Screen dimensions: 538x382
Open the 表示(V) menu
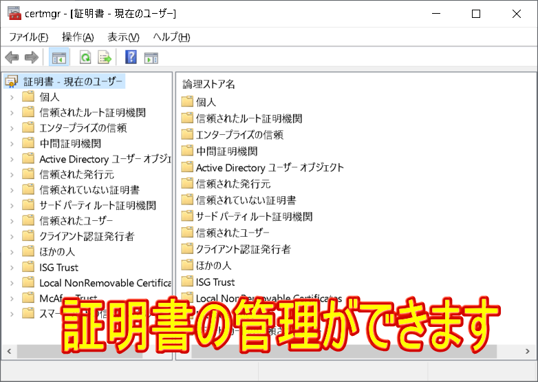(124, 36)
